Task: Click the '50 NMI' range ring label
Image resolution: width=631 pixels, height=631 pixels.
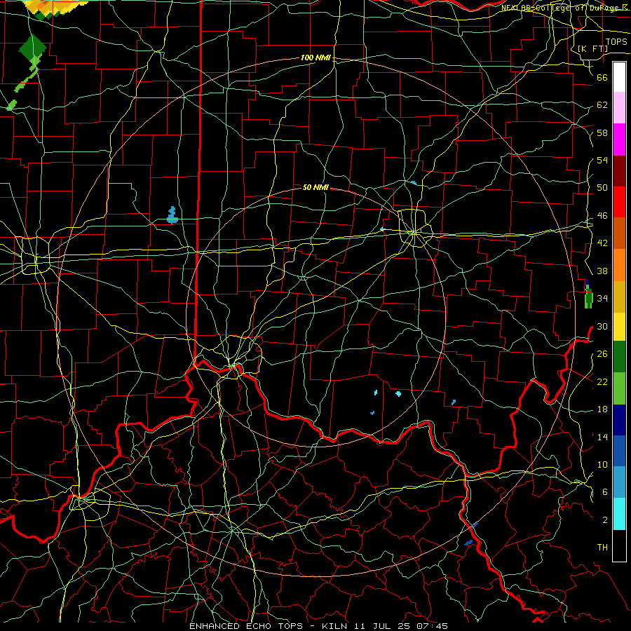Action: coord(315,187)
